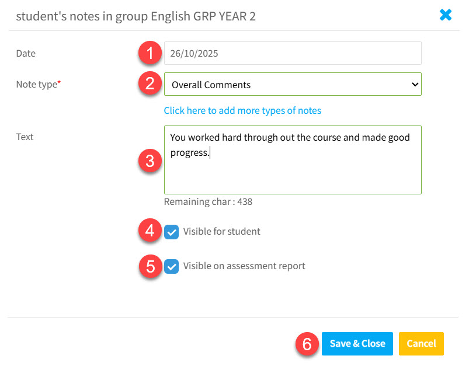Click the red badge numbered 4
The height and width of the screenshot is (366, 469).
[150, 231]
